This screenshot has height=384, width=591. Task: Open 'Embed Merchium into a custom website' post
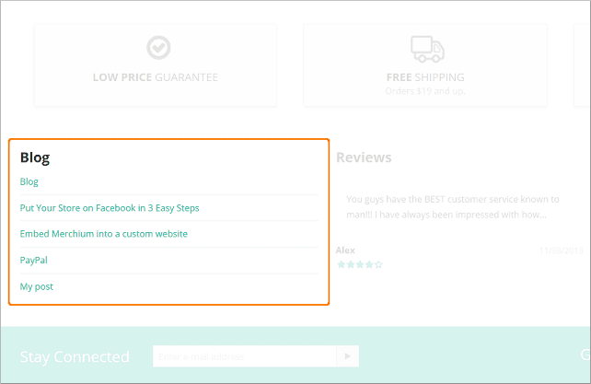coord(104,234)
